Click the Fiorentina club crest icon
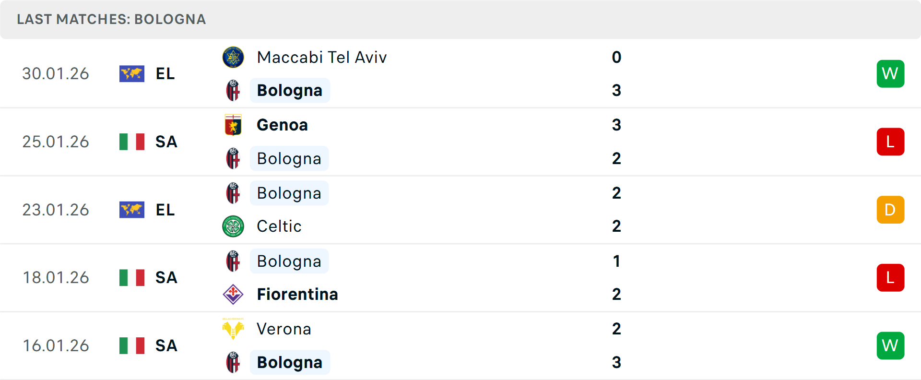921x380 pixels. pyautogui.click(x=233, y=294)
